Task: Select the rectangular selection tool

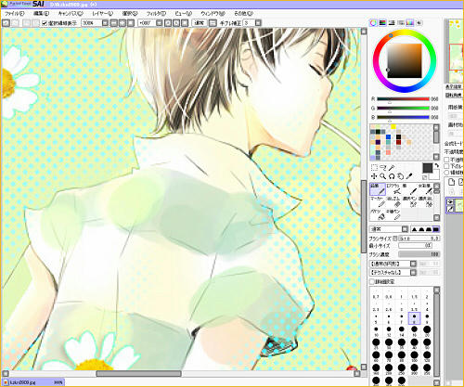Action: coord(374,168)
